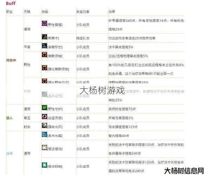Open the [荆棘术] skill link

click(x=53, y=38)
